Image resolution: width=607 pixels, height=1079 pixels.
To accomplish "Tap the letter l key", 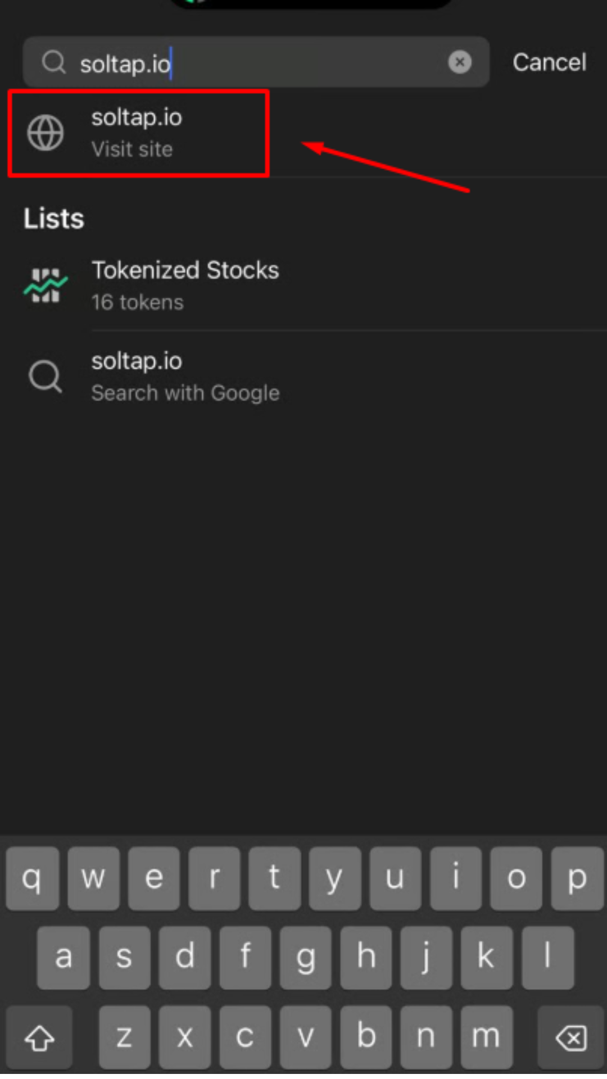I will pyautogui.click(x=547, y=957).
